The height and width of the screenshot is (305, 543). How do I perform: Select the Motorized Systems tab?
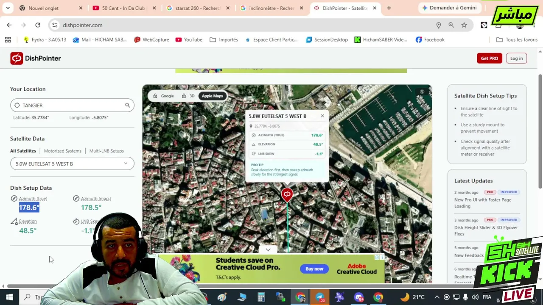(x=62, y=151)
